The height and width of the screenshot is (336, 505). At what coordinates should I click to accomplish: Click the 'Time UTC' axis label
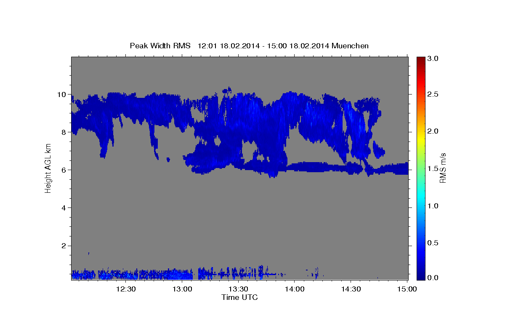click(239, 297)
